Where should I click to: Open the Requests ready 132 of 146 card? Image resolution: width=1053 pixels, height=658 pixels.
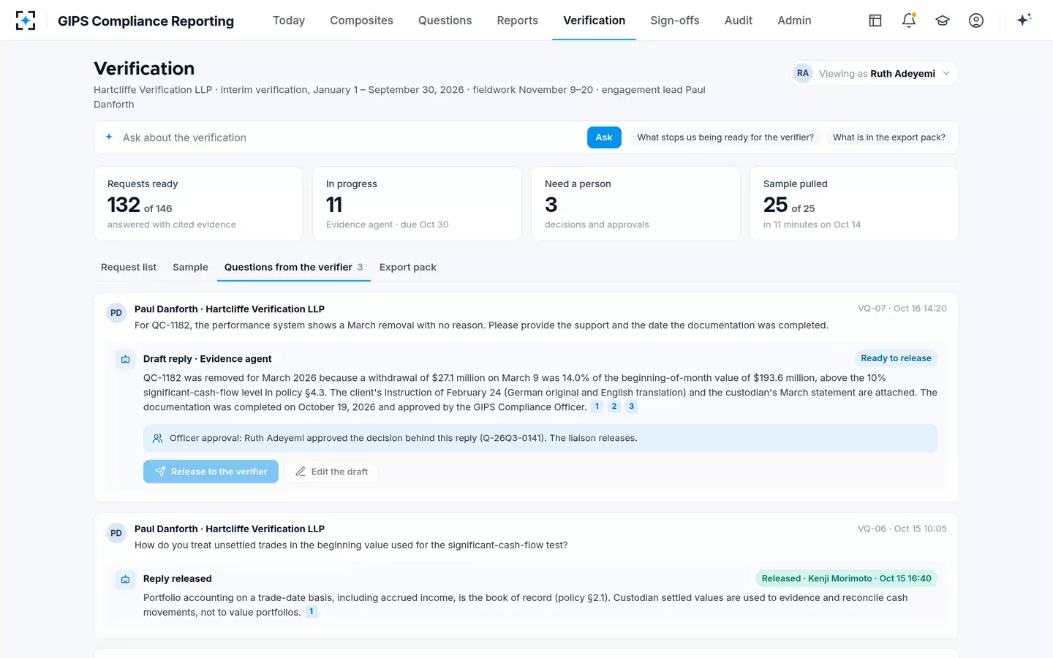click(198, 204)
